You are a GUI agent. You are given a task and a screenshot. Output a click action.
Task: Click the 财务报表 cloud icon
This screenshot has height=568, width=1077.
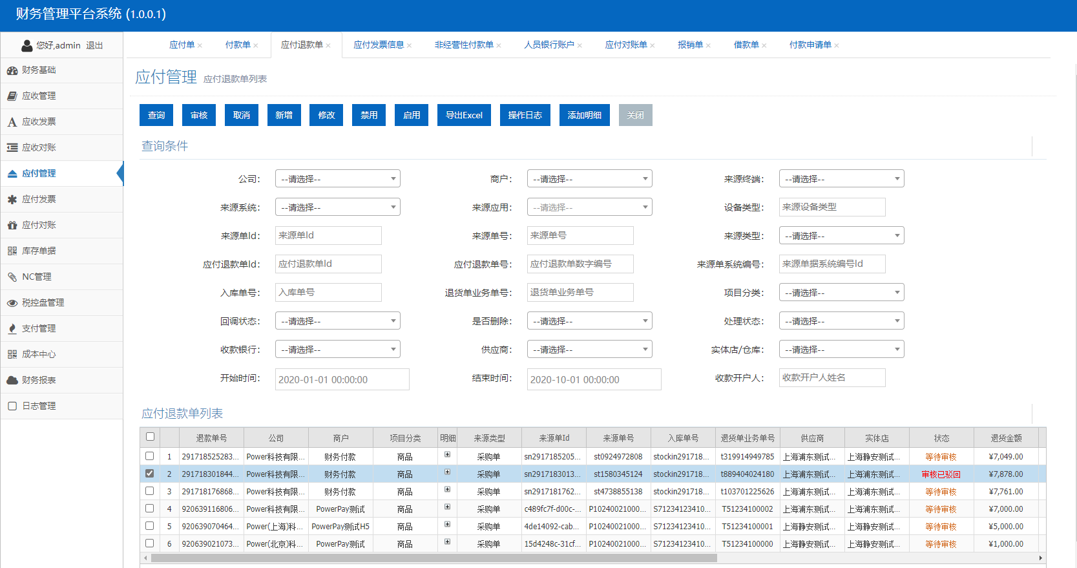[12, 381]
